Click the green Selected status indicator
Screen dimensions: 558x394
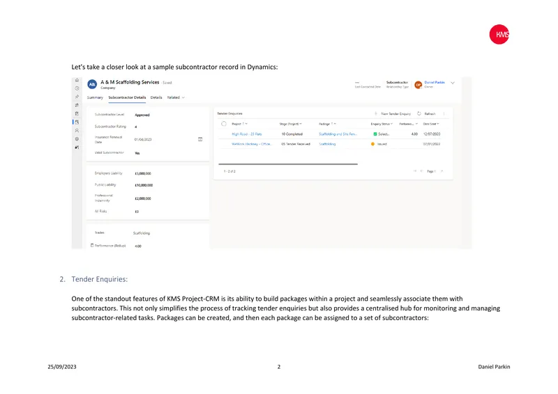click(x=375, y=134)
